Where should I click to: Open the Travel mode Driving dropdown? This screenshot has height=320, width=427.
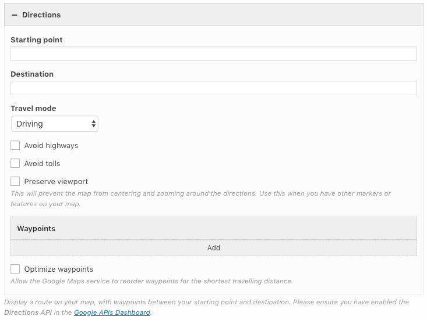point(55,124)
